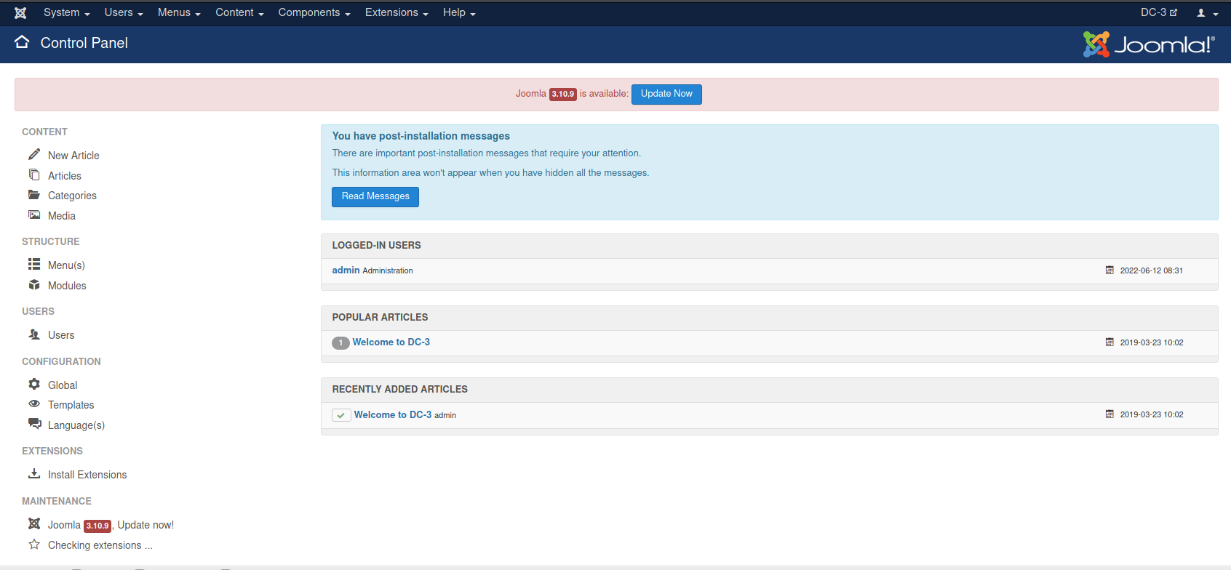This screenshot has width=1231, height=570.
Task: Click the download icon beside Install Extensions
Action: 34,473
